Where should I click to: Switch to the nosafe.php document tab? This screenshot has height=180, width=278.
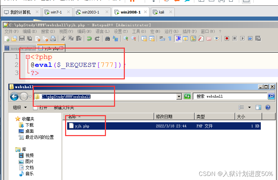(20, 48)
